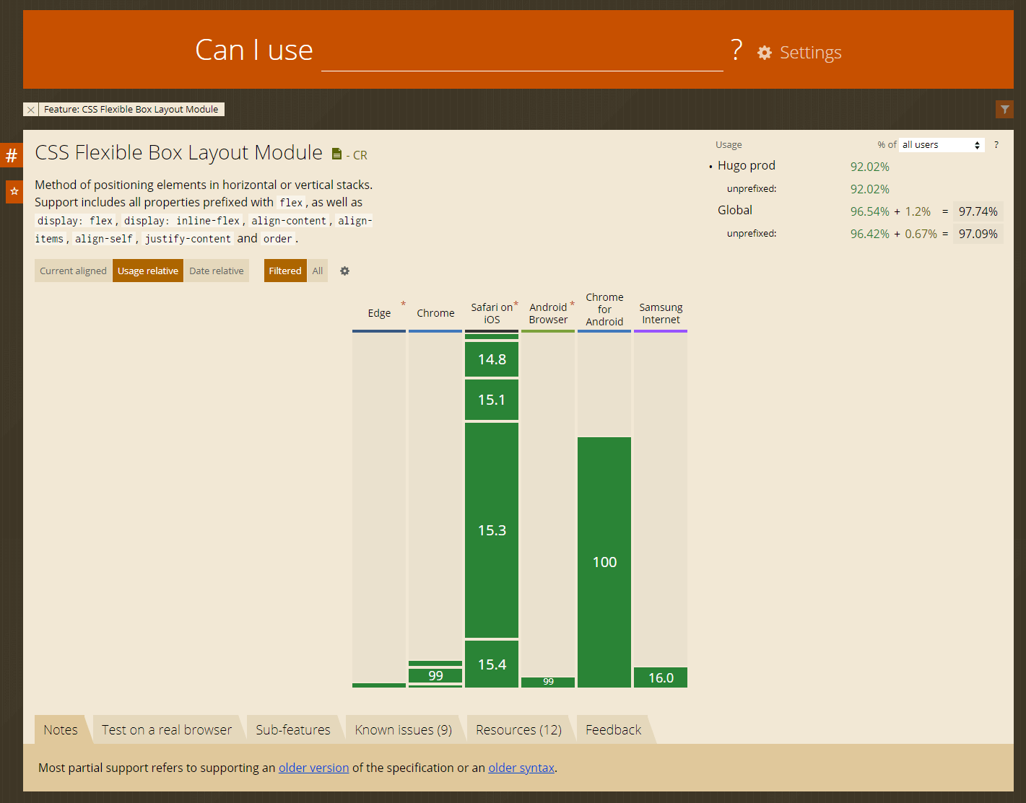Follow the 'older version' link

[314, 768]
